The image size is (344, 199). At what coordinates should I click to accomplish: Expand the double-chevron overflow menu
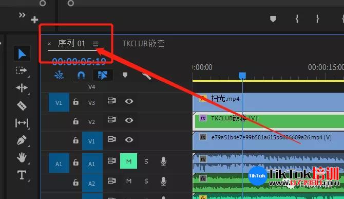click(x=22, y=15)
